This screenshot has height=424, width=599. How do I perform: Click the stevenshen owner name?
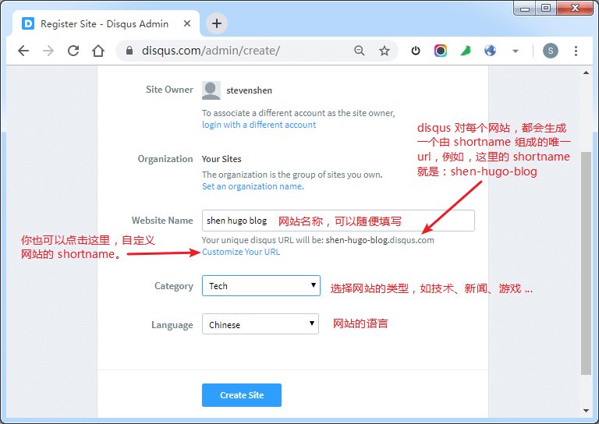coord(249,90)
